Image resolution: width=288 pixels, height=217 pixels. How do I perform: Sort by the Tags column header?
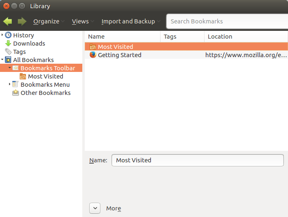[x=182, y=37]
